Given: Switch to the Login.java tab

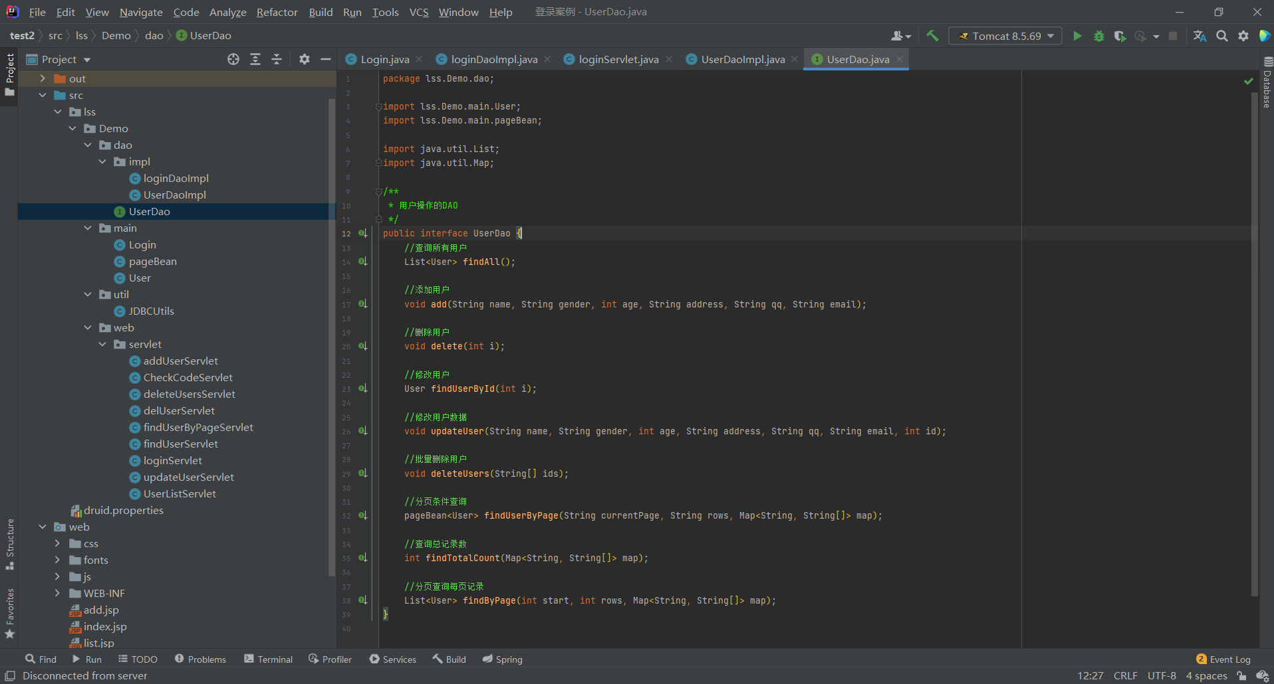Looking at the screenshot, I should point(384,59).
